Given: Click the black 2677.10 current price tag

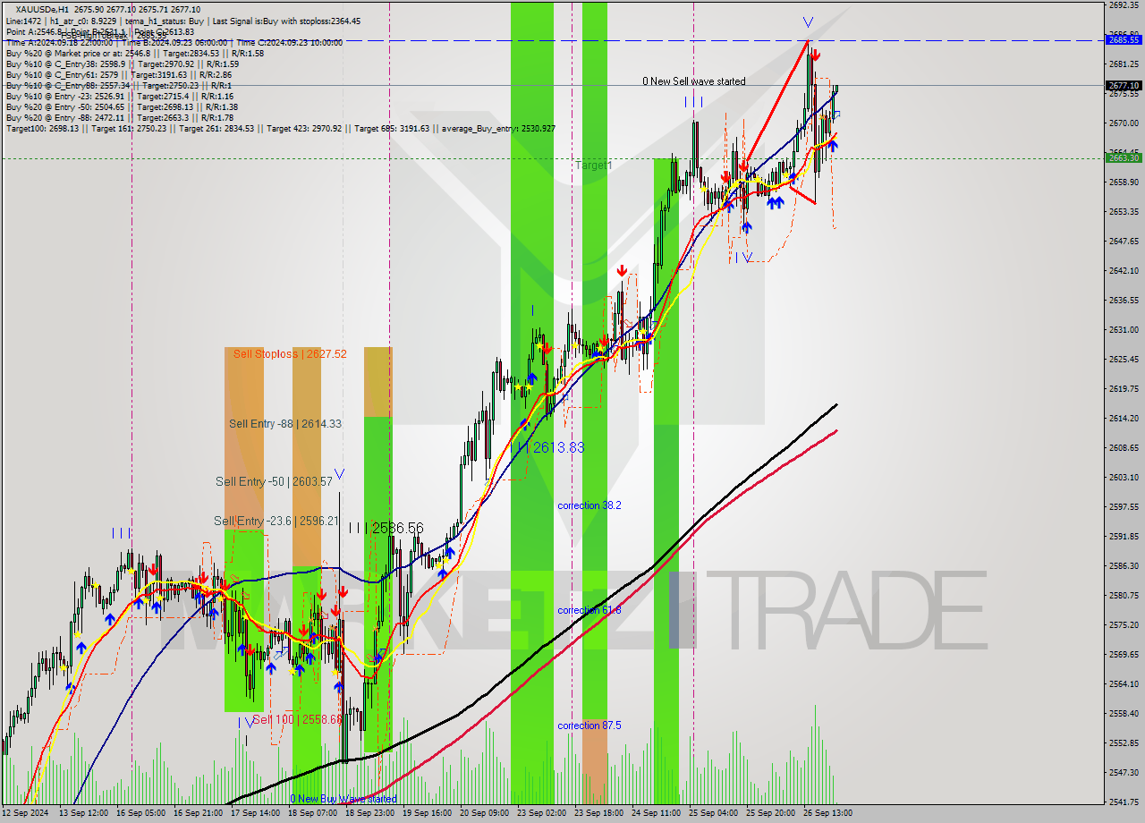Looking at the screenshot, I should (1124, 86).
